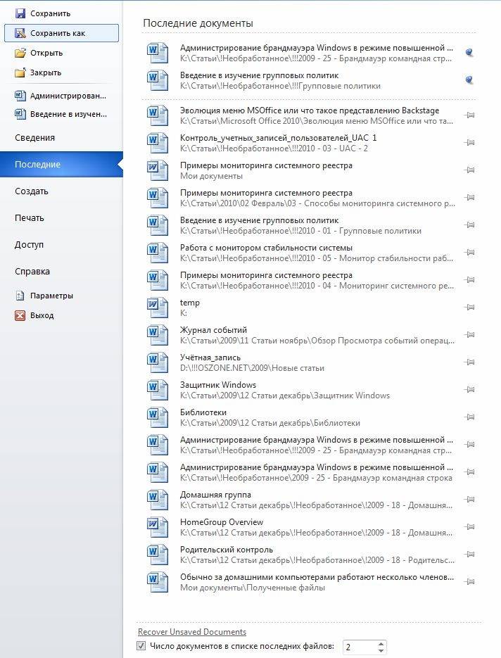The height and width of the screenshot is (658, 501).
Task: Click HomeGroup Overview's Word icon
Action: click(x=158, y=527)
